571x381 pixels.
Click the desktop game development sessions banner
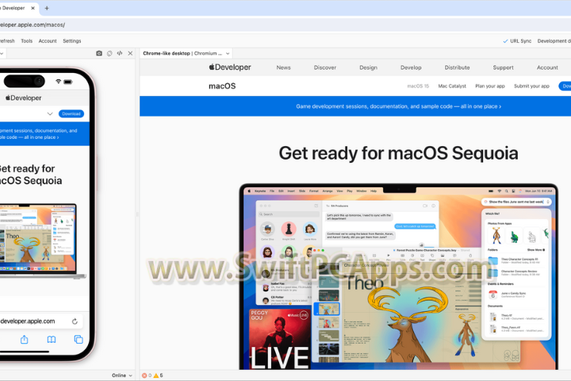(x=398, y=106)
